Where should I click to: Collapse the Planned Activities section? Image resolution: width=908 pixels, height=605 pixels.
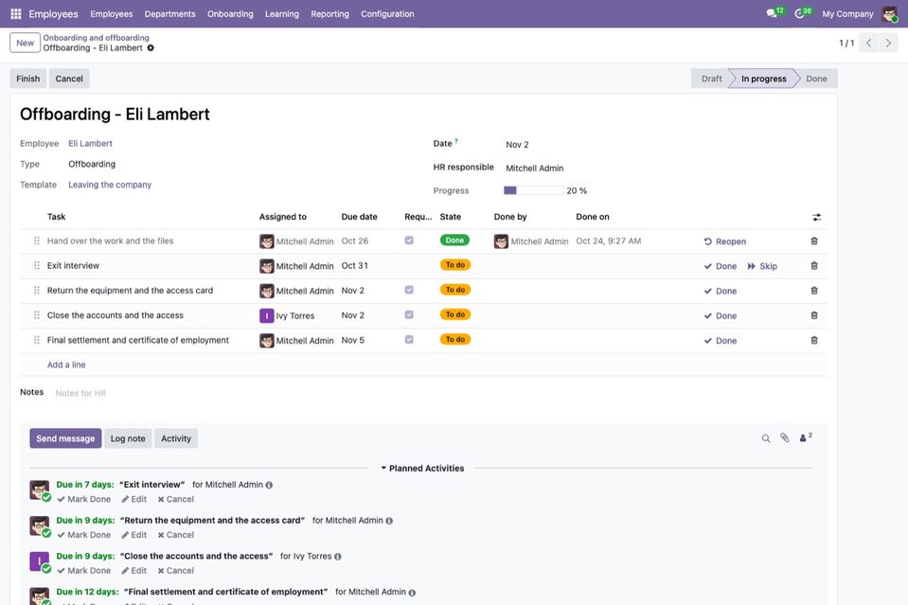pos(422,469)
